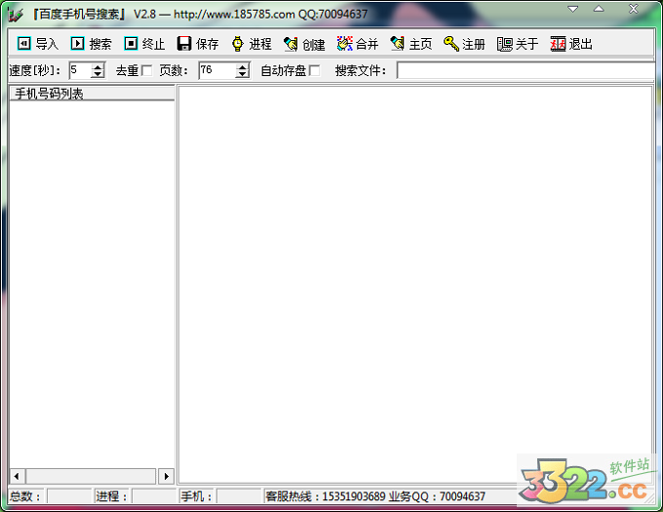Exit program via 退出 icon
The height and width of the screenshot is (512, 663).
pos(558,44)
